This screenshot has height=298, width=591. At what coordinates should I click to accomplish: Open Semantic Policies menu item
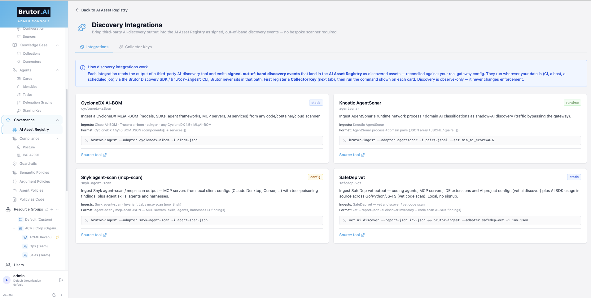[x=34, y=172]
